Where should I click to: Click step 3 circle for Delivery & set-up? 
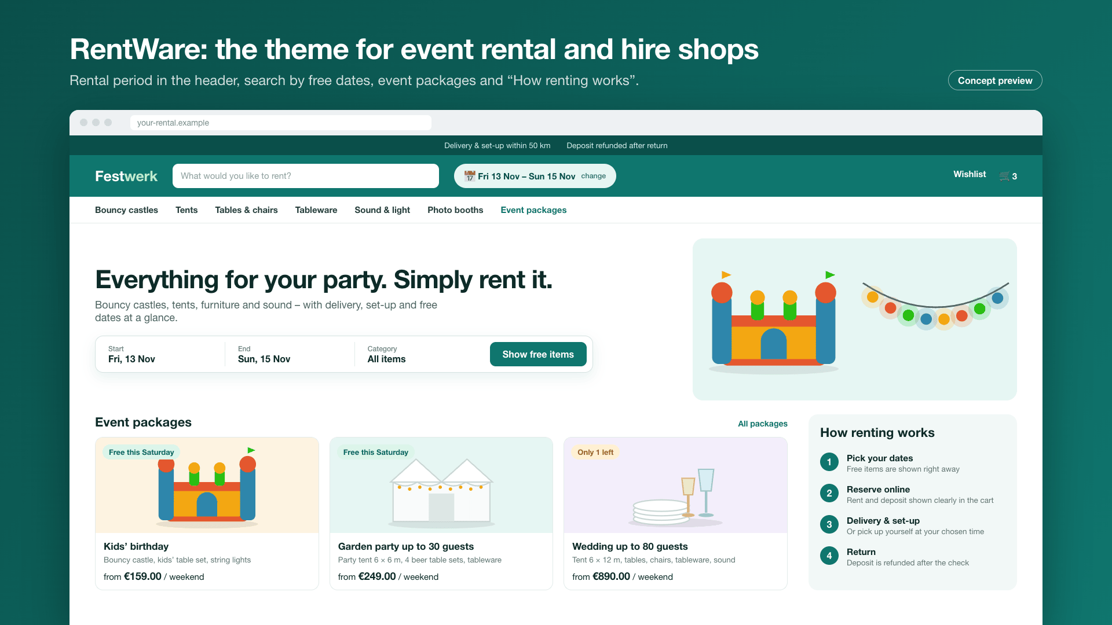[x=829, y=524]
